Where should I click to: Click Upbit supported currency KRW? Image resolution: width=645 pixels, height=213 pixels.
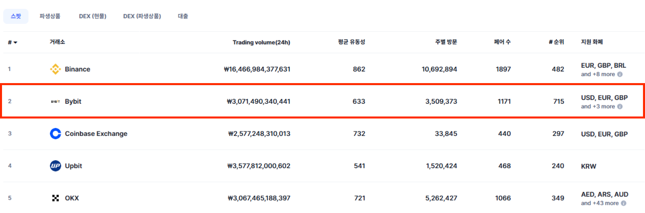coord(589,166)
